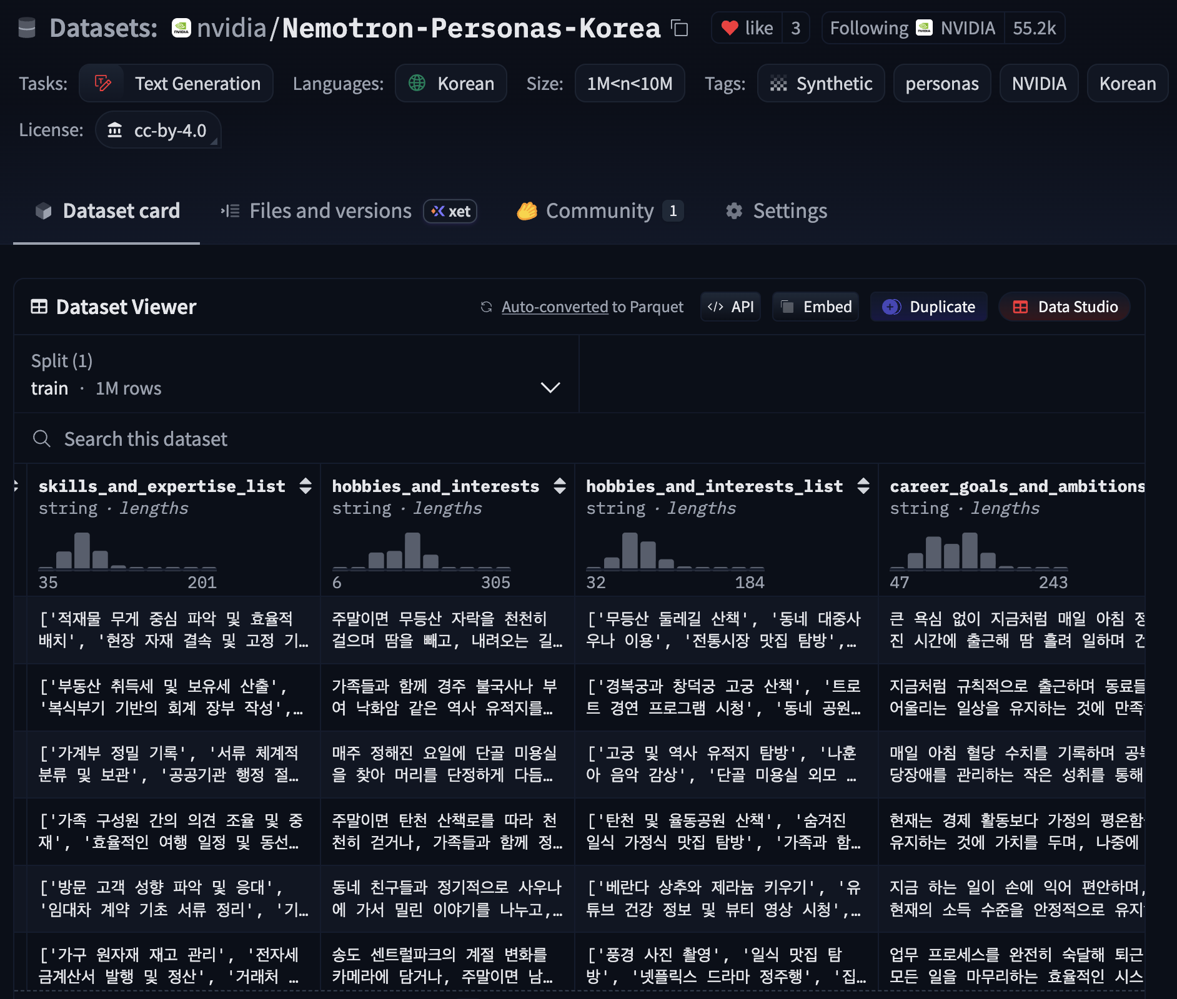Open the API access panel
The width and height of the screenshot is (1177, 999).
(x=730, y=307)
